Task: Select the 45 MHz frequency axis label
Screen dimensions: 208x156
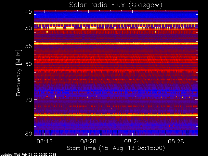Action: (29, 12)
